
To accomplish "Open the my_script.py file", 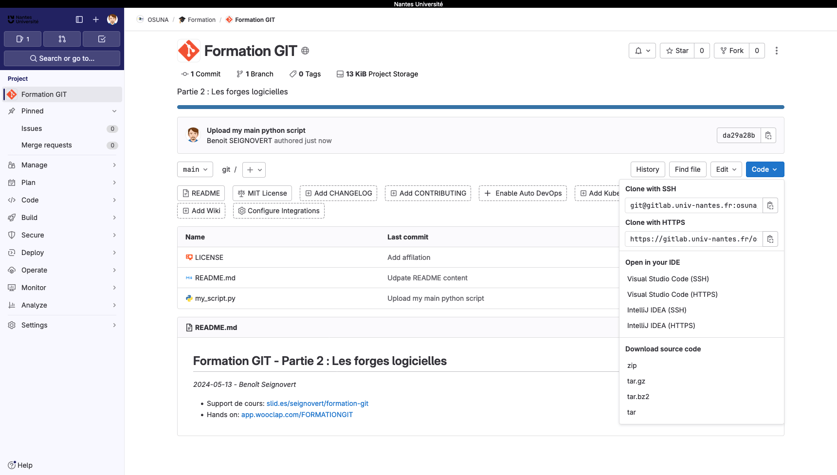I will 215,298.
